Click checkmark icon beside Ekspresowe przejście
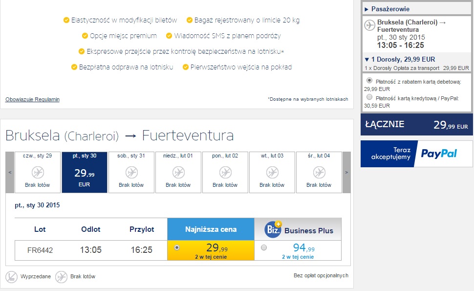Image resolution: width=474 pixels, height=291 pixels. click(81, 51)
